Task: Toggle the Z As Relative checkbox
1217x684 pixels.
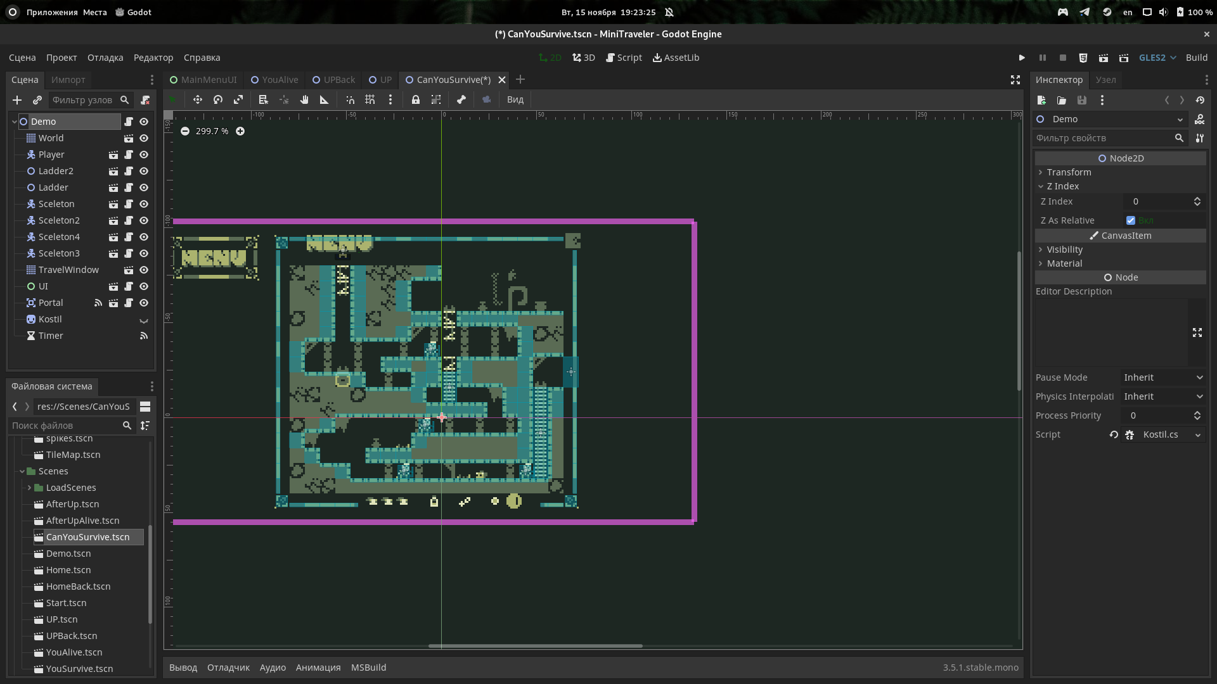Action: pos(1131,220)
